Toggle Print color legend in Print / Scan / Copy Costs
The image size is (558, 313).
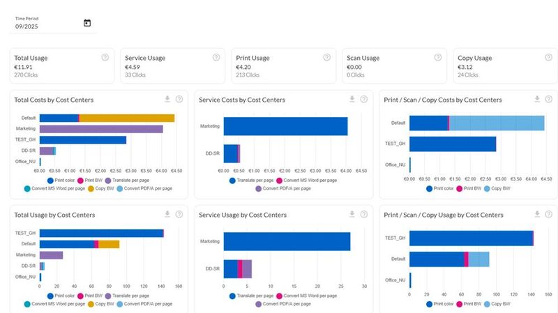(x=440, y=188)
